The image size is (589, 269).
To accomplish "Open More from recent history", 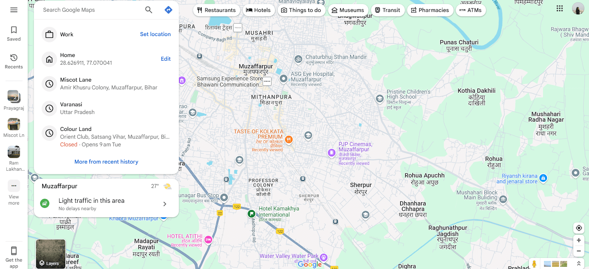I will point(106,162).
